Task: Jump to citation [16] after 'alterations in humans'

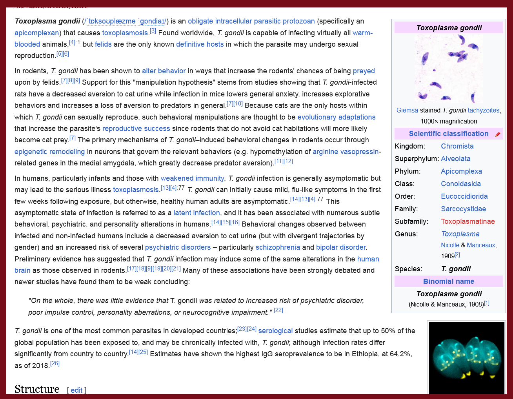Action: coord(235,222)
